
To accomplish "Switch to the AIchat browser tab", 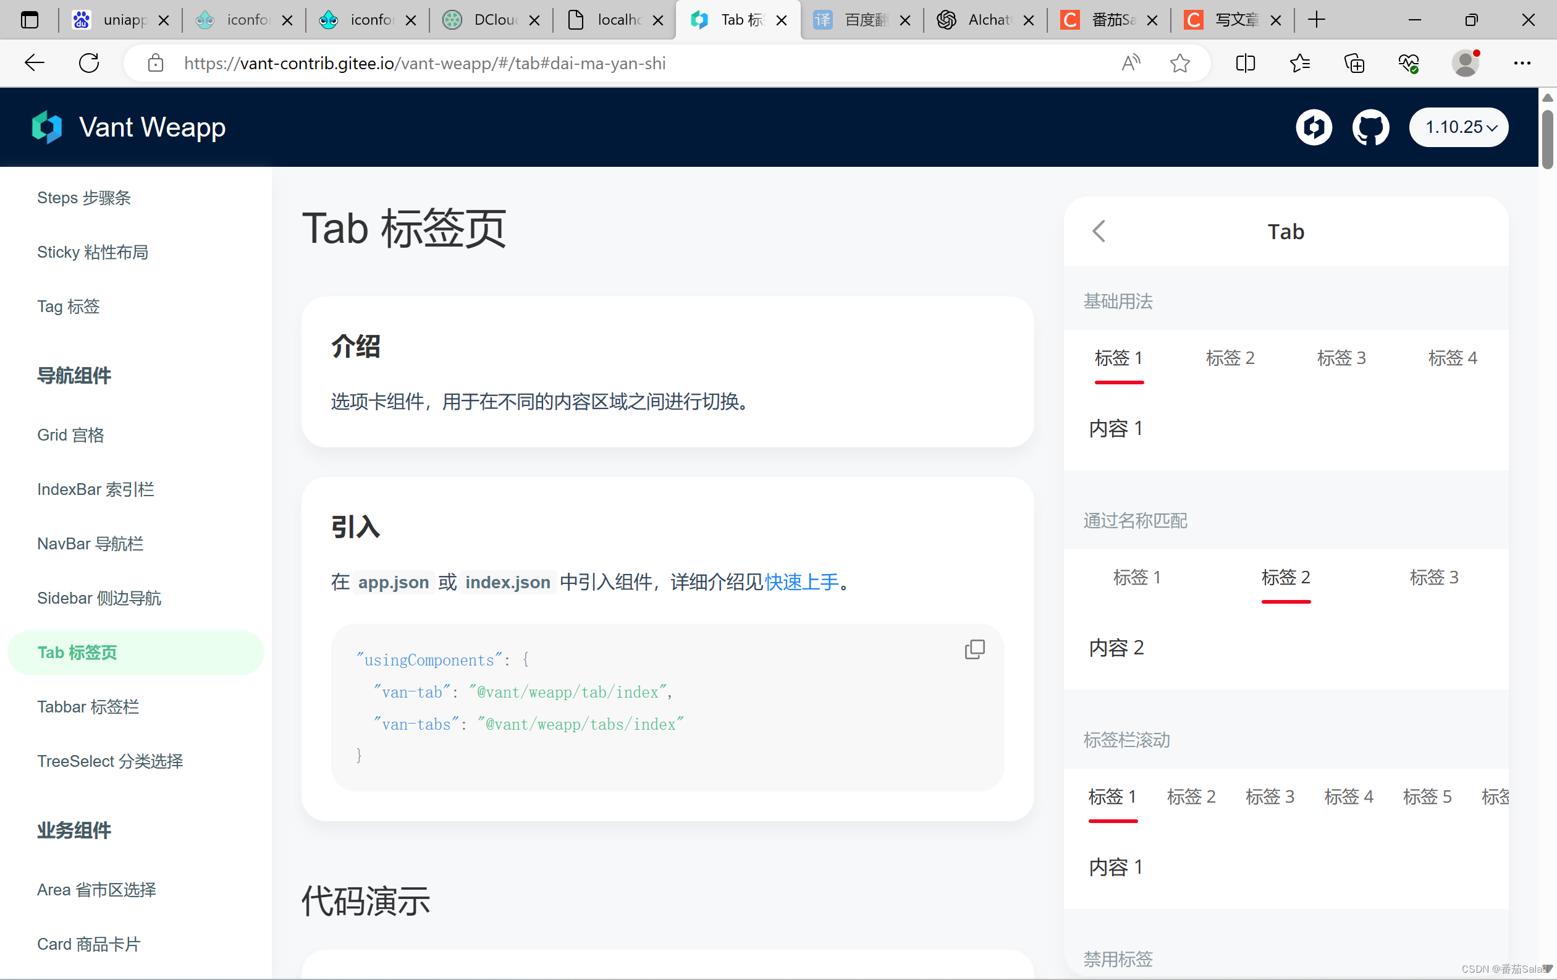I will pyautogui.click(x=985, y=20).
